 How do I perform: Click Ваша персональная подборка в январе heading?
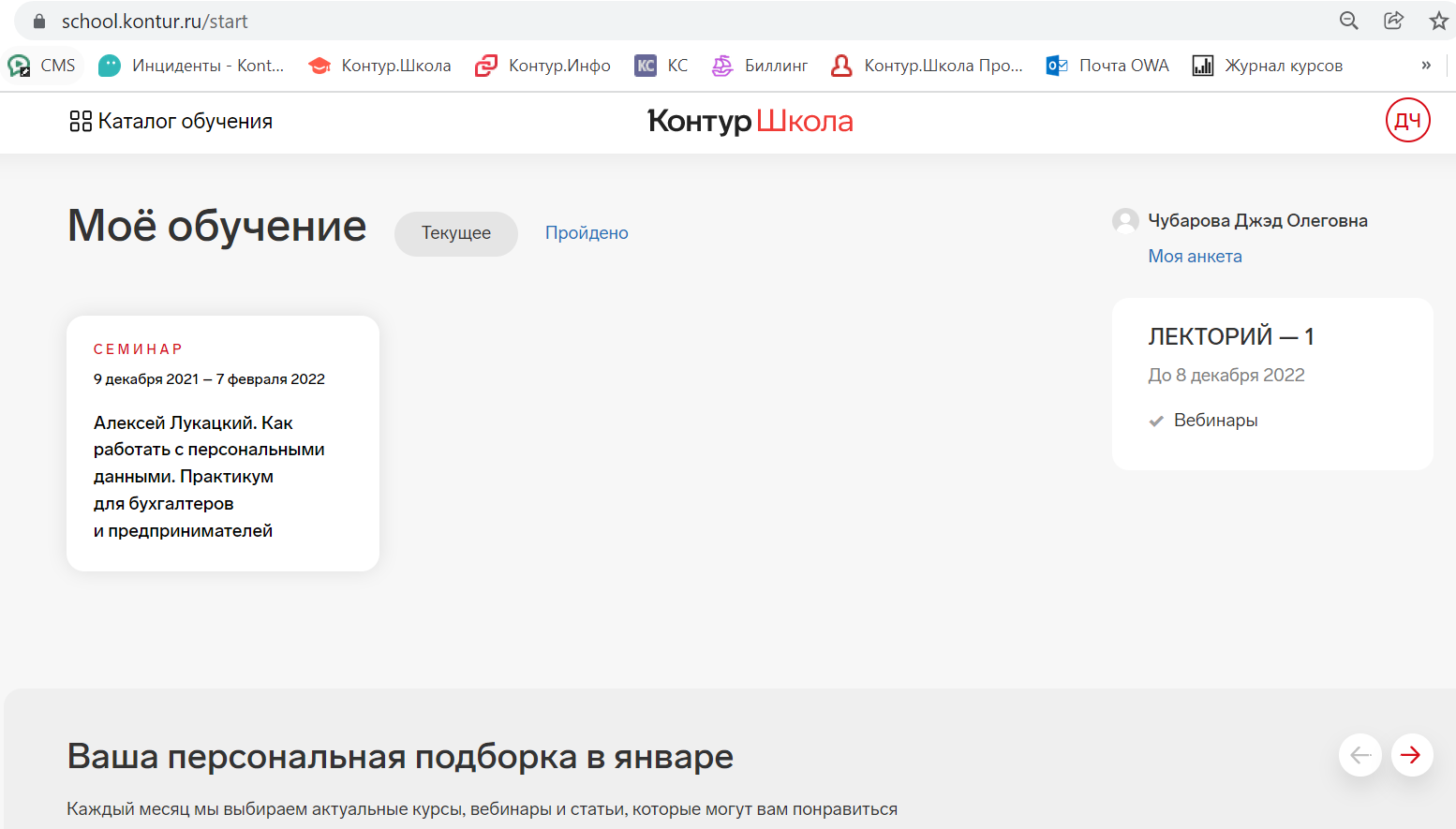(x=400, y=756)
